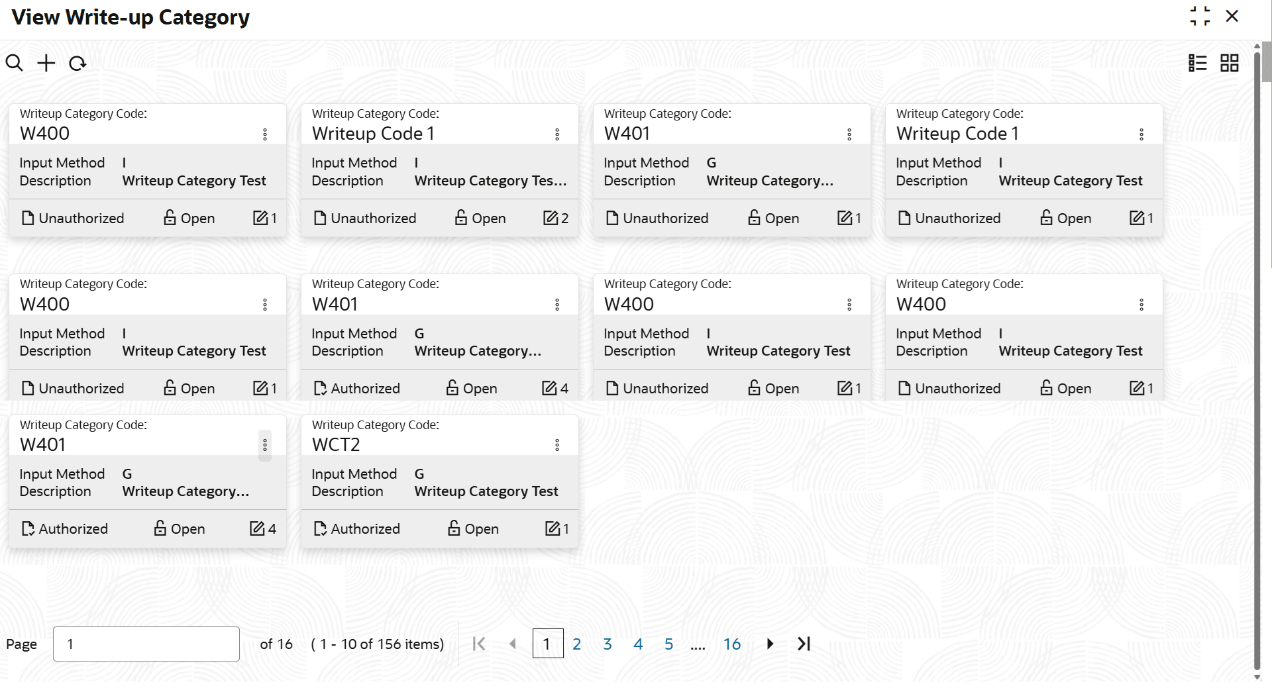Image resolution: width=1272 pixels, height=692 pixels.
Task: Go to page 3
Action: pos(608,644)
